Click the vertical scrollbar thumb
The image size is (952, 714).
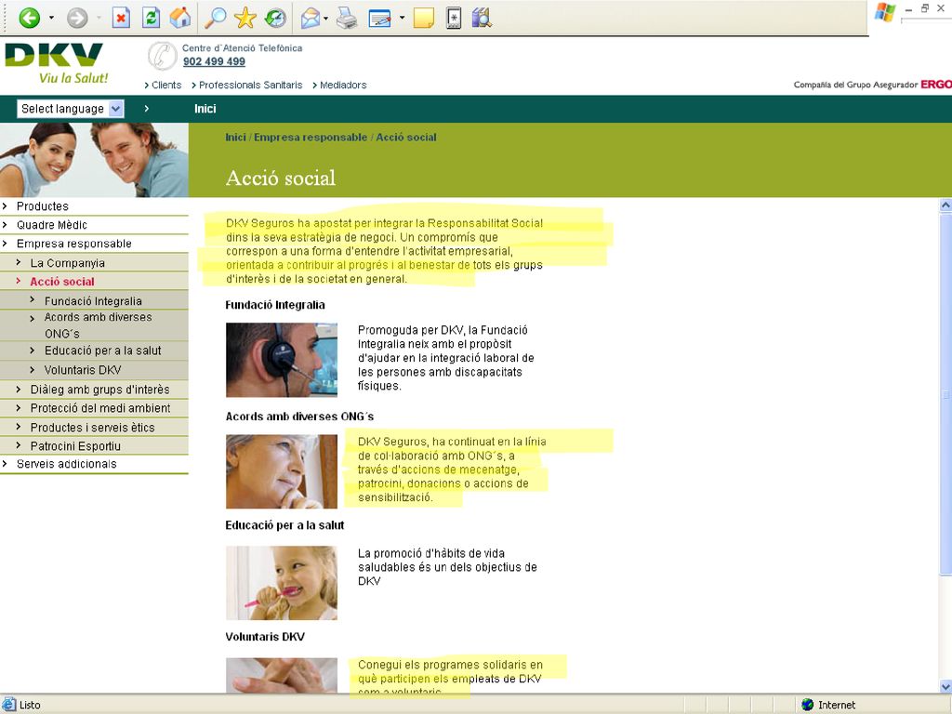945,393
